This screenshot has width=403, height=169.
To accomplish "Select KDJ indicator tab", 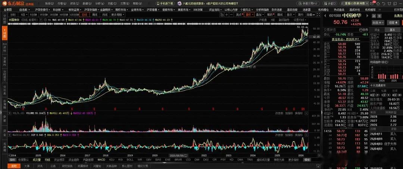I will [x=112, y=160].
